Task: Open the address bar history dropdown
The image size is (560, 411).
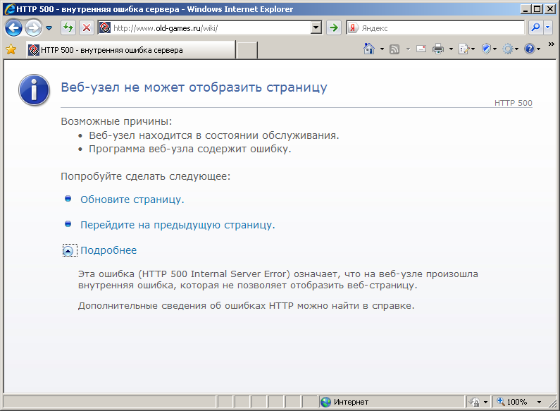Action: [316, 28]
